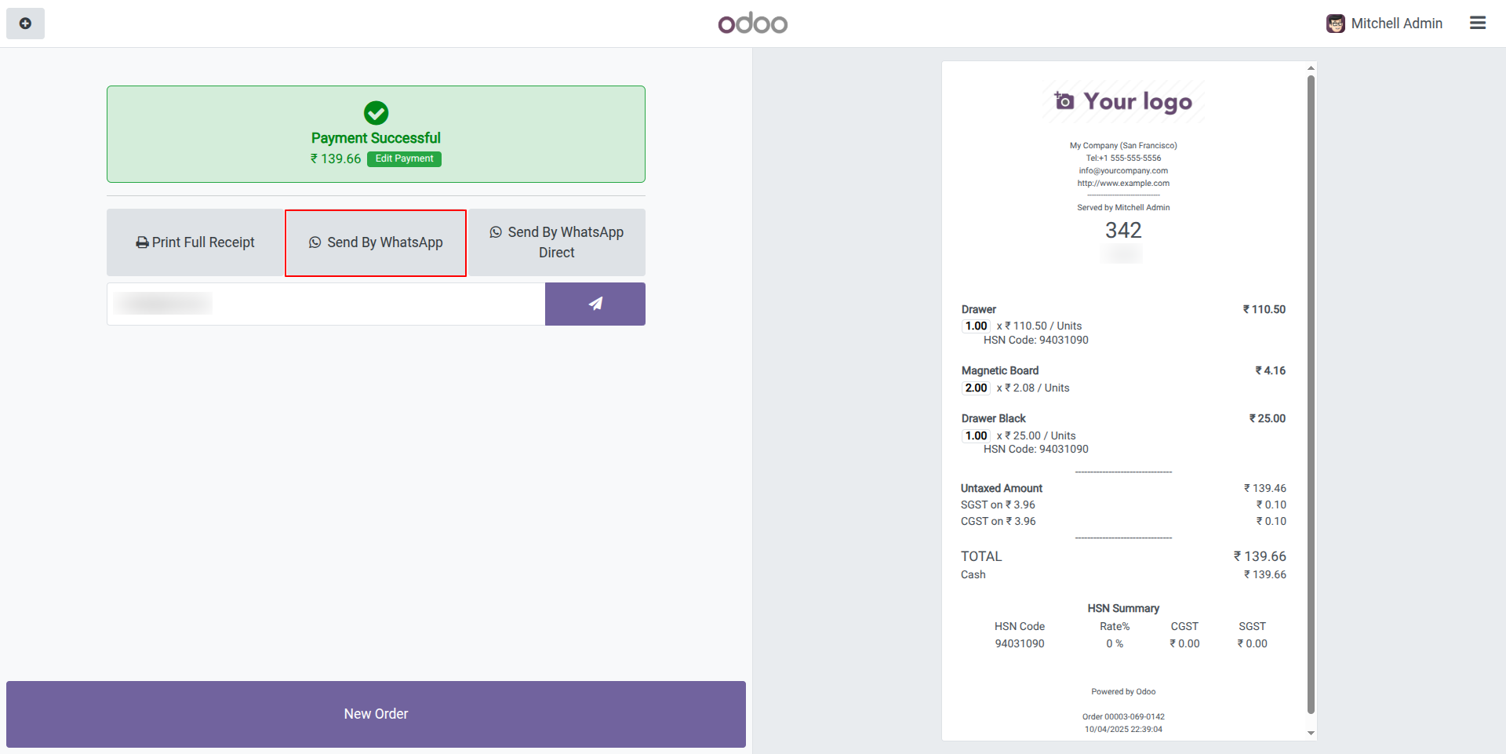Click the ₹ 139.46 untaxed value
The image size is (1506, 754).
tap(1265, 488)
